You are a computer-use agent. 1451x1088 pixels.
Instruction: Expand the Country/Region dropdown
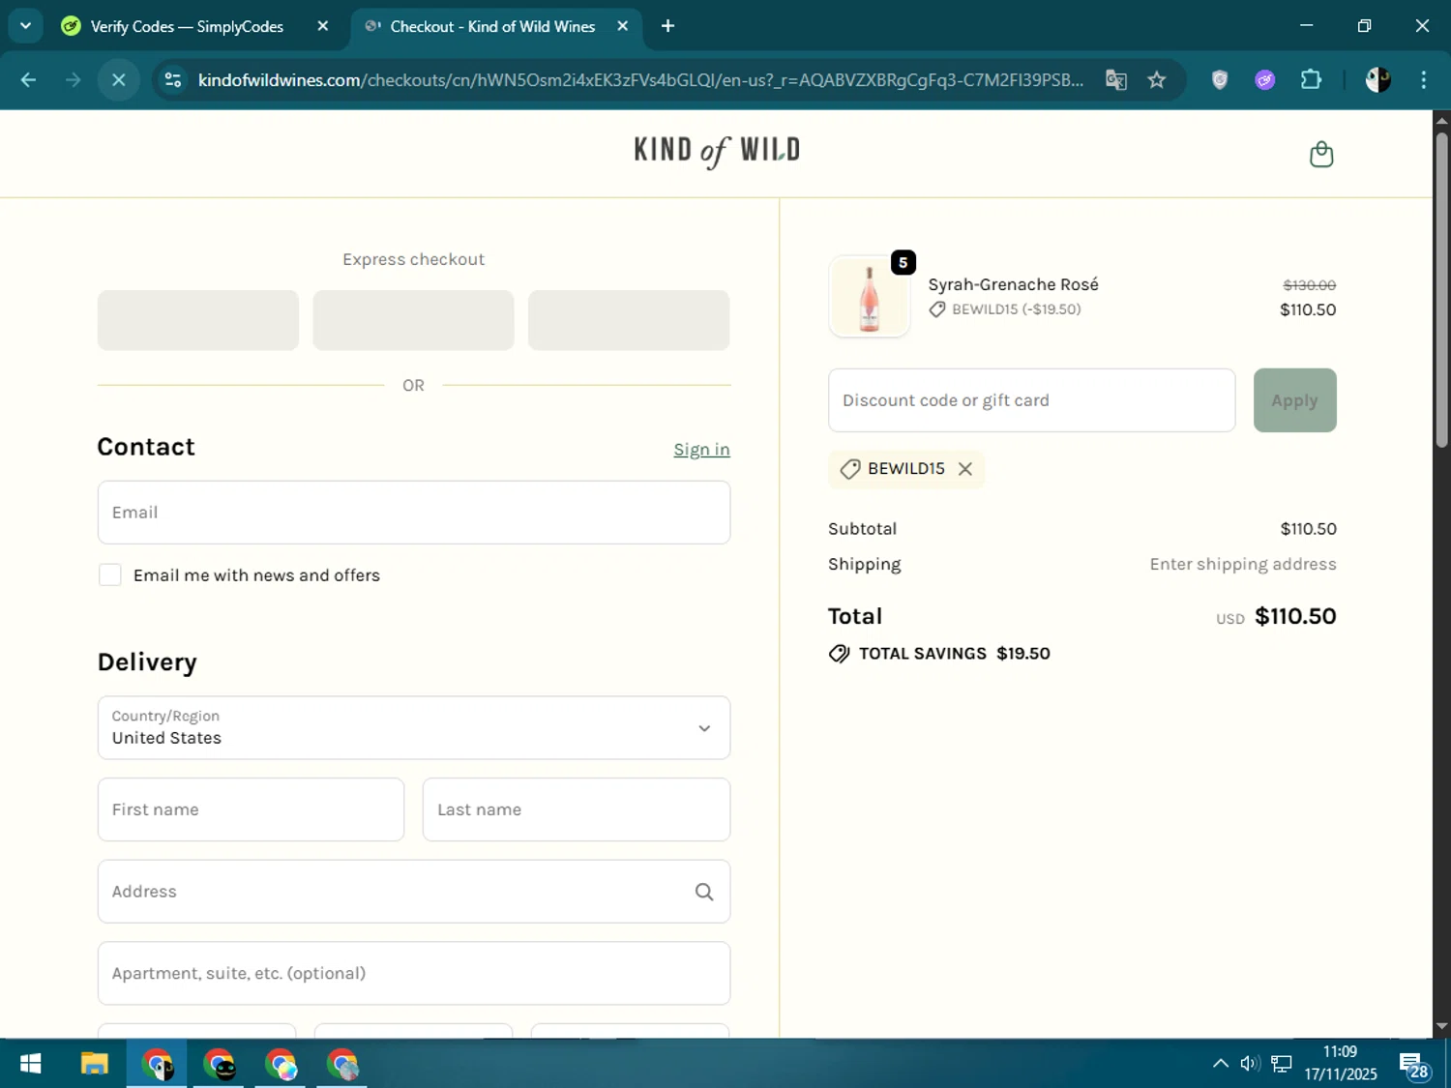(414, 728)
